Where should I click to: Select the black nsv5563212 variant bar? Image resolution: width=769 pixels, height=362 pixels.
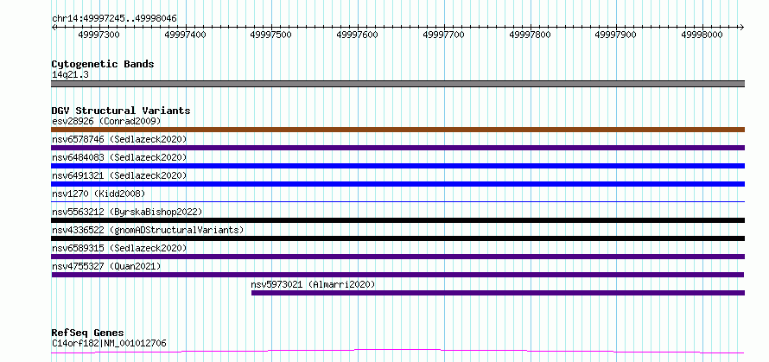[398, 220]
